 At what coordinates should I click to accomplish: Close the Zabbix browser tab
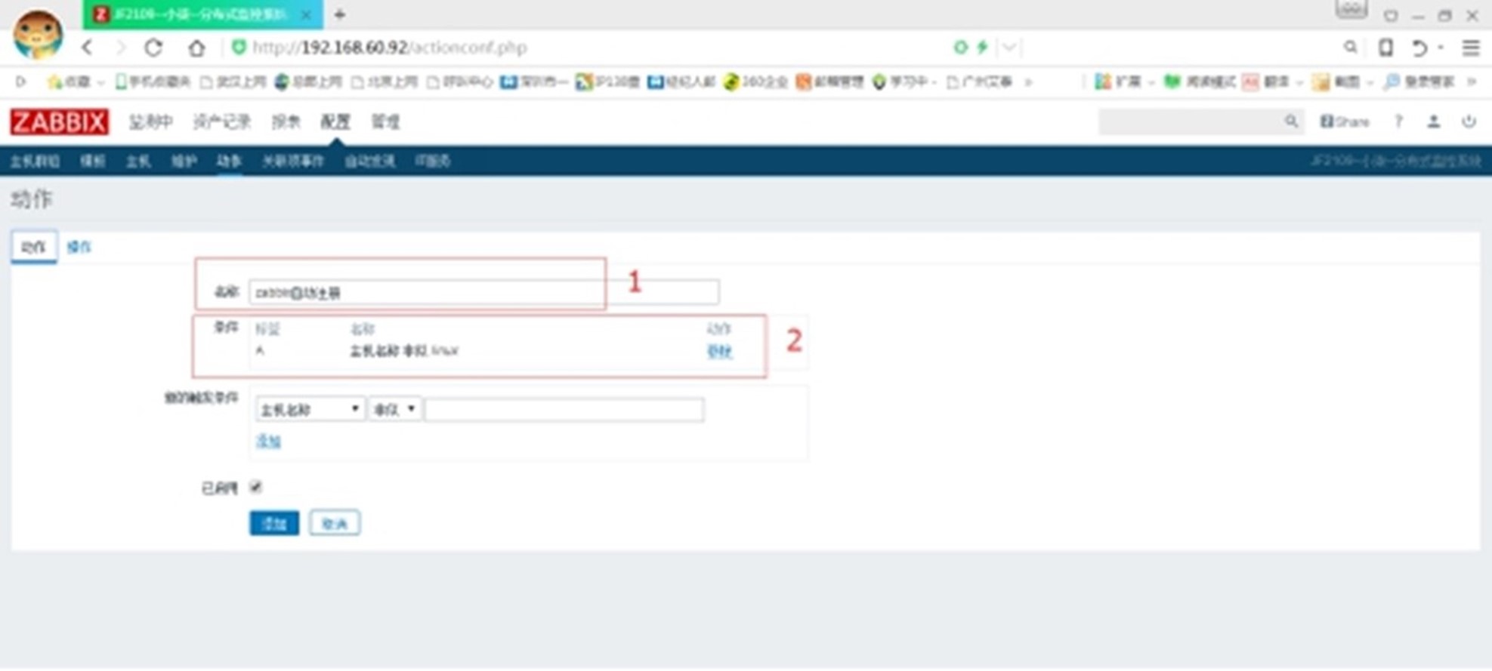(x=306, y=14)
